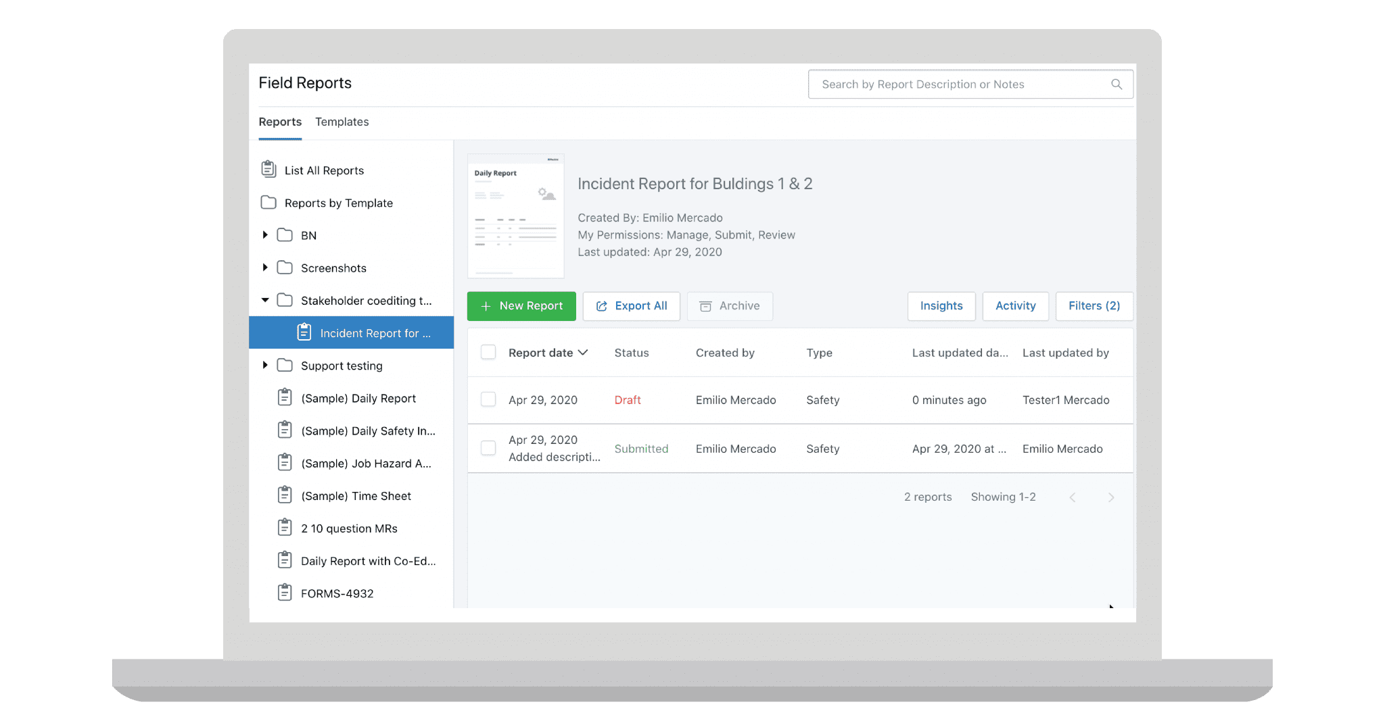This screenshot has height=721, width=1385.
Task: Click the Export All button
Action: (632, 306)
